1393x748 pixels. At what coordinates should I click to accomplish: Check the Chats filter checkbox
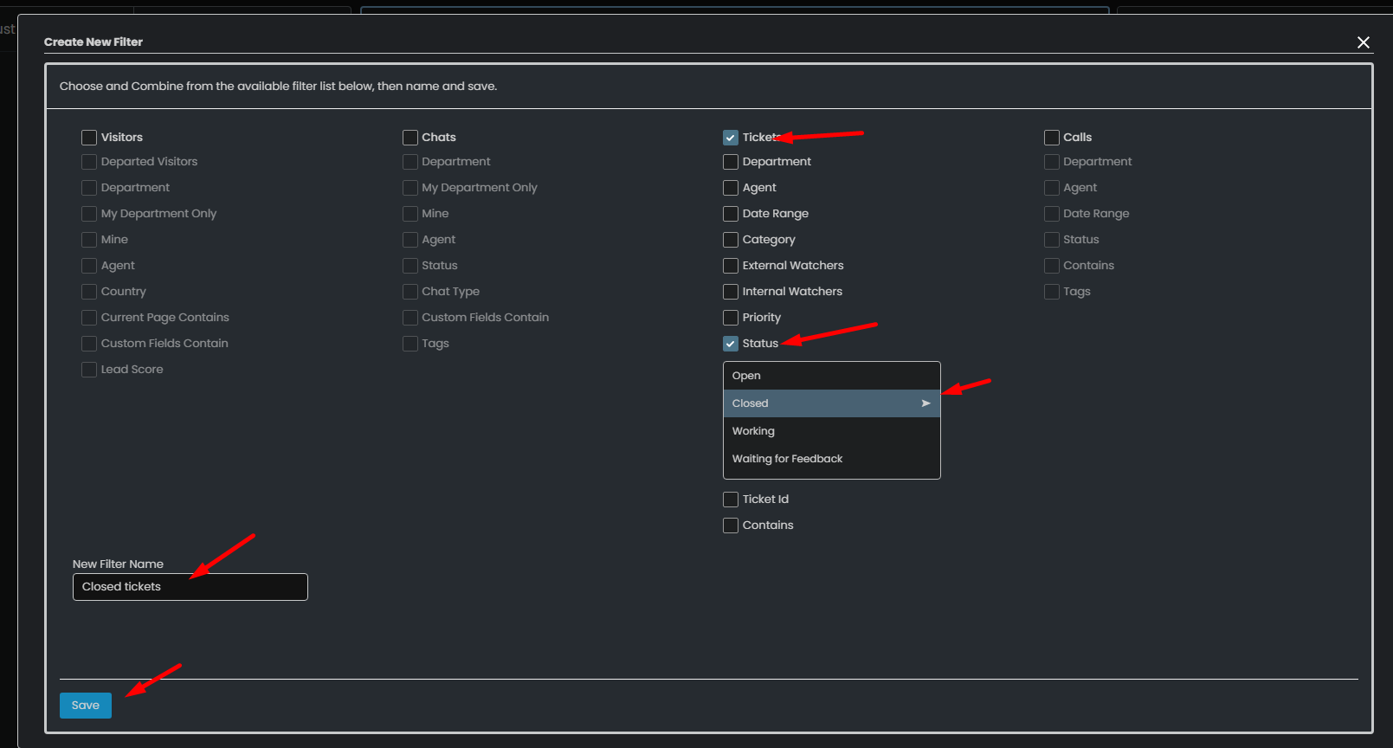[410, 138]
